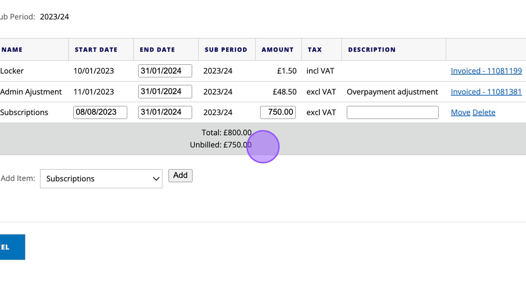Screen dimensions: 526x293
Task: Click Delete link for Subscriptions row
Action: pos(484,113)
